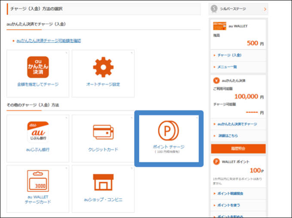Viewport: 292px width, 218px height.
Task: Click the auかんたん決済 orange app icon
Action: (x=38, y=67)
